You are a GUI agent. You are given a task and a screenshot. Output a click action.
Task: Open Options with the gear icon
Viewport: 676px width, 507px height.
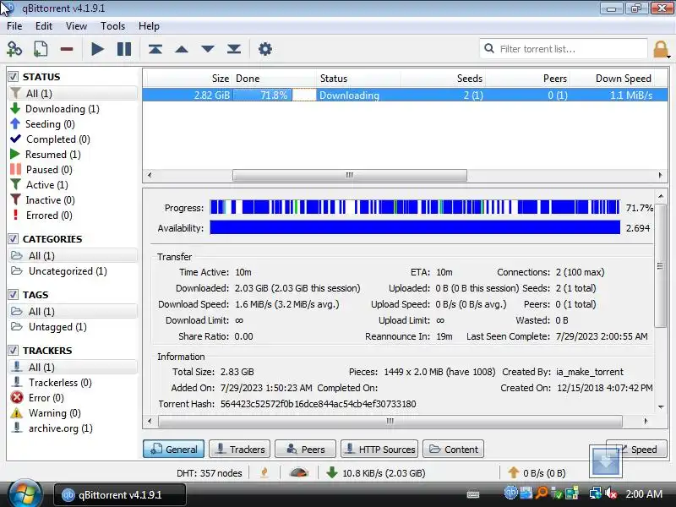click(x=264, y=49)
